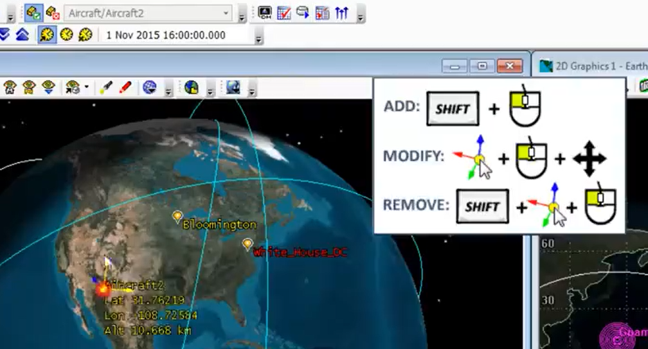The height and width of the screenshot is (349, 648).
Task: Click the "Aircraft2" label on the globe
Action: pos(135,285)
